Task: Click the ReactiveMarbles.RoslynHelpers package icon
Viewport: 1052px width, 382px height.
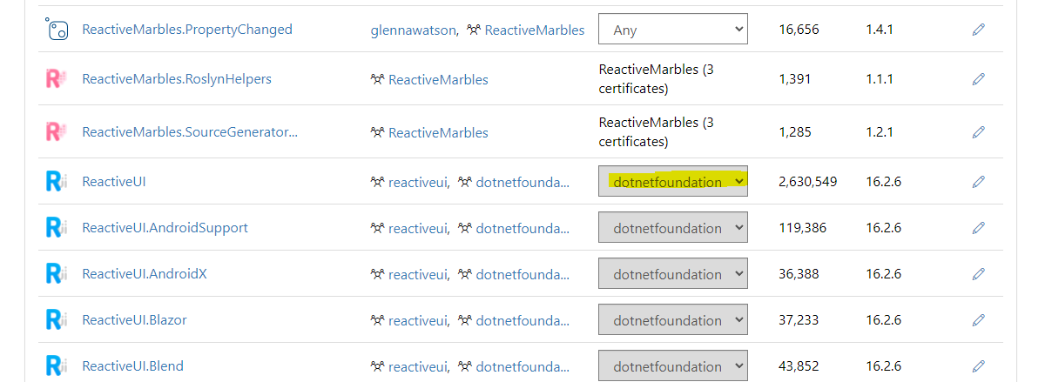Action: pyautogui.click(x=56, y=79)
